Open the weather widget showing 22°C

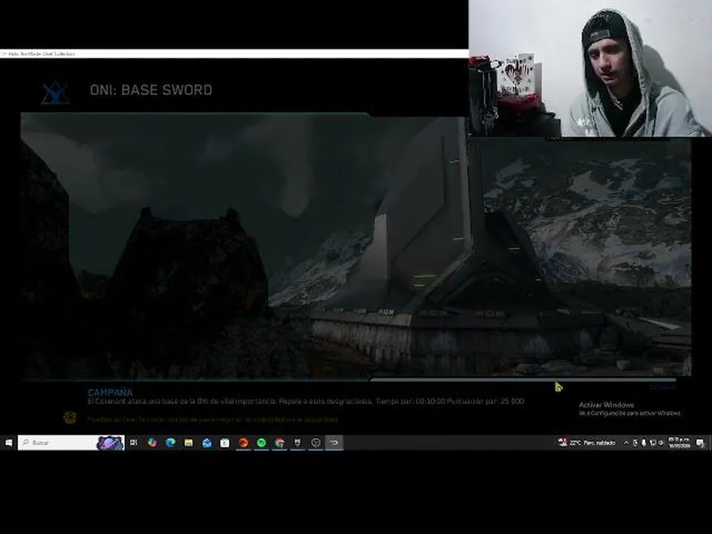click(x=587, y=443)
